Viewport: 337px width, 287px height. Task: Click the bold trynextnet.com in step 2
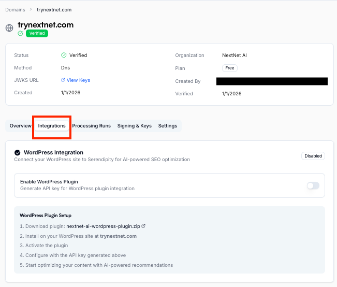(x=118, y=236)
